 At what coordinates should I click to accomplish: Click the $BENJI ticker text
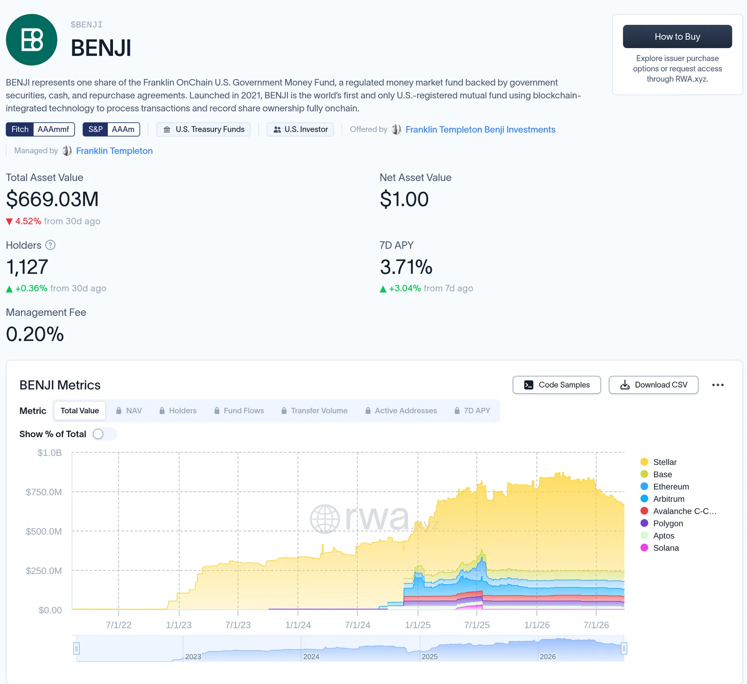pyautogui.click(x=86, y=25)
